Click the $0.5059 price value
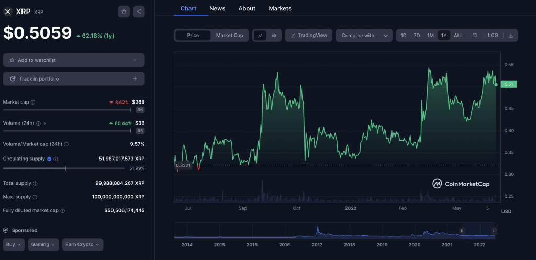The image size is (536, 260). 38,33
